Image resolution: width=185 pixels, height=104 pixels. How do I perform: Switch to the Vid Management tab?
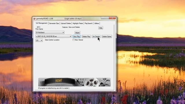(42, 23)
